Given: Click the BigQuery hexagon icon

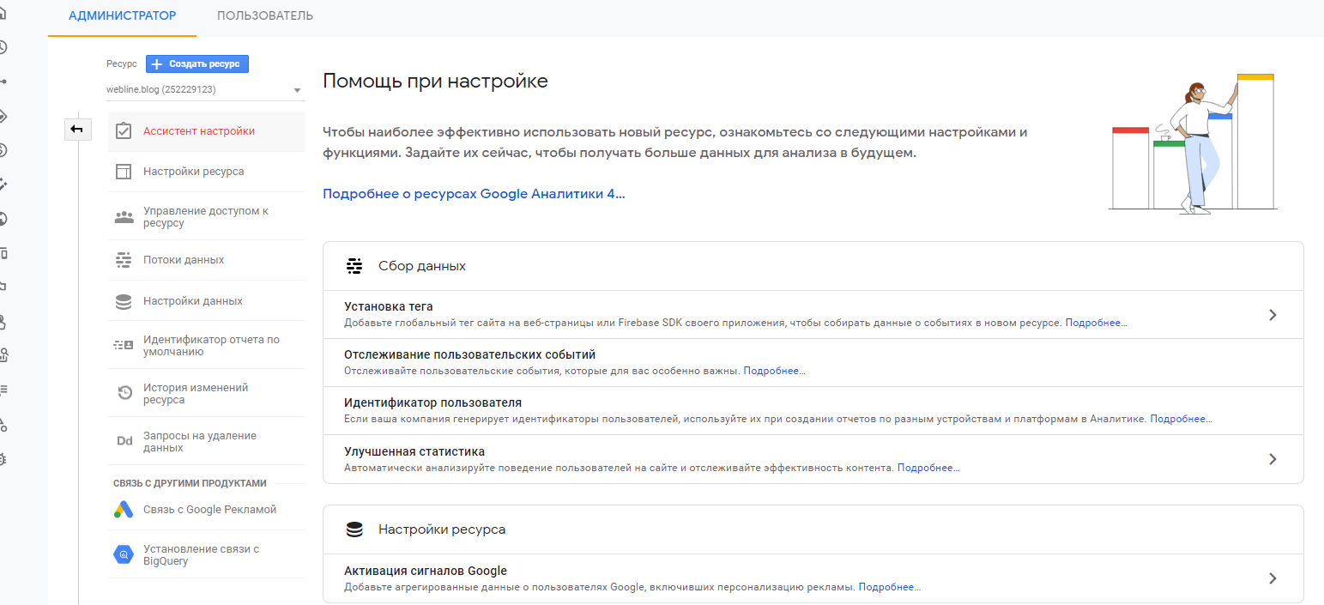Looking at the screenshot, I should click(x=124, y=555).
